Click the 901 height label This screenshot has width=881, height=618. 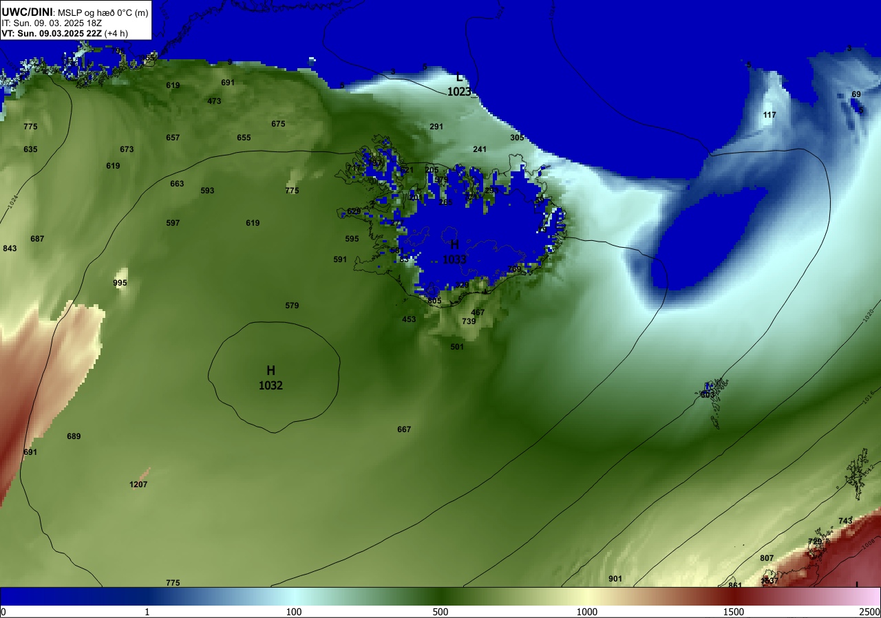[x=615, y=579]
